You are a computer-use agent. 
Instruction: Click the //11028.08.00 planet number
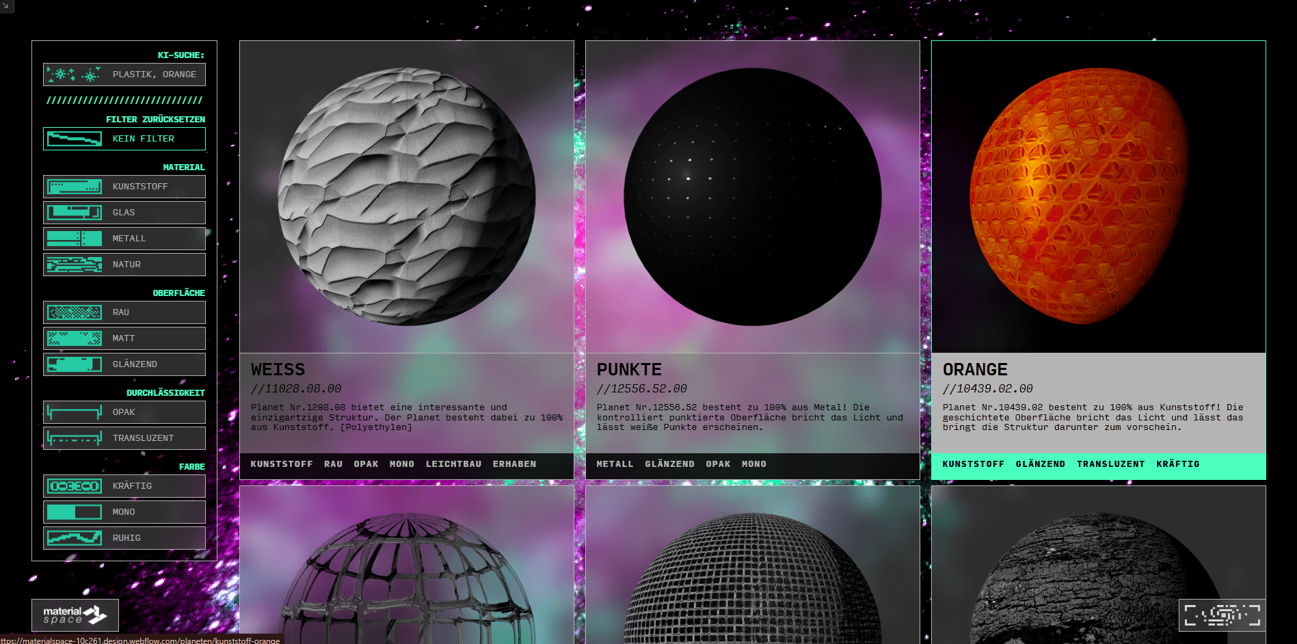click(x=296, y=389)
